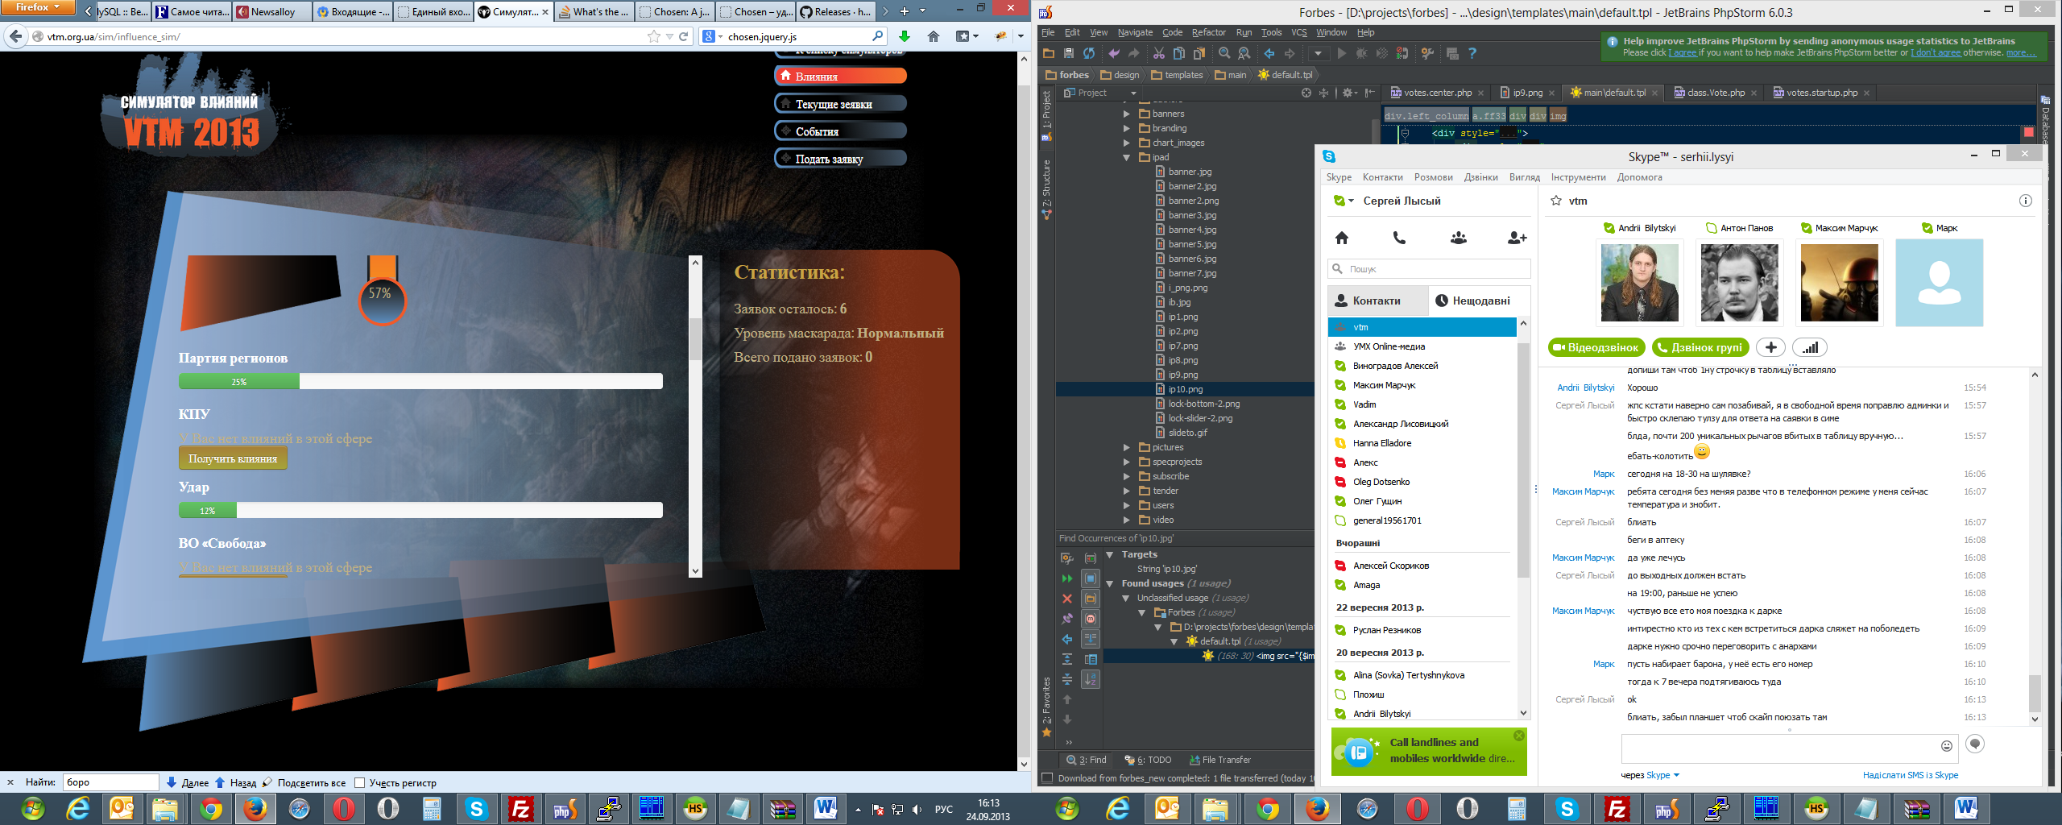Click the 'I agree' link in PhpStorm notification
The width and height of the screenshot is (2062, 825).
1682,52
